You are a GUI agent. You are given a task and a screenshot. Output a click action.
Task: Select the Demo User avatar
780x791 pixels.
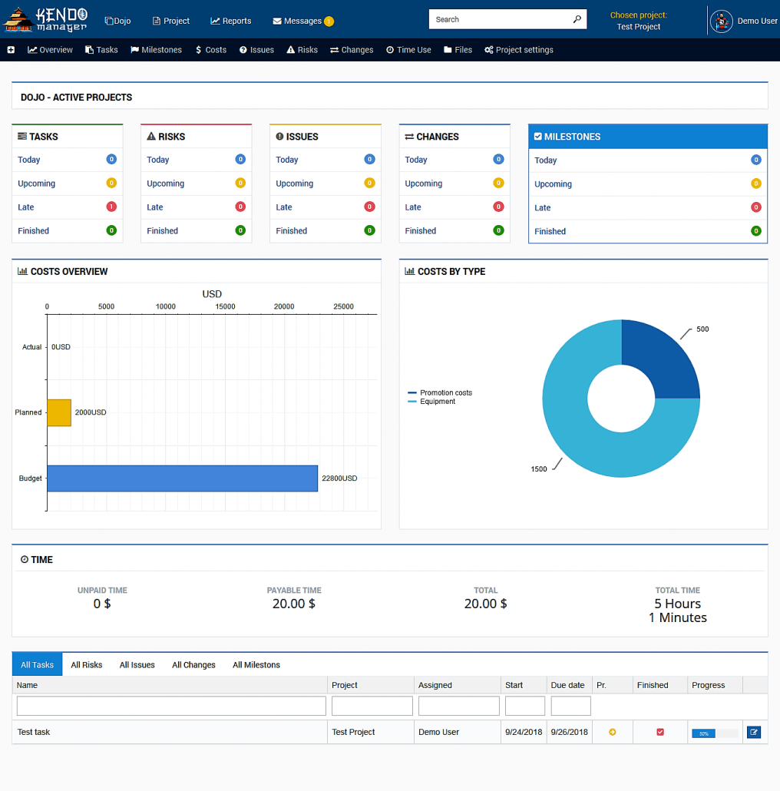(721, 21)
